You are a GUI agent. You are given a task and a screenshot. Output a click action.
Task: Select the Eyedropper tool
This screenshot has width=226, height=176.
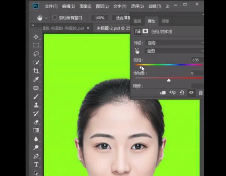point(36,79)
